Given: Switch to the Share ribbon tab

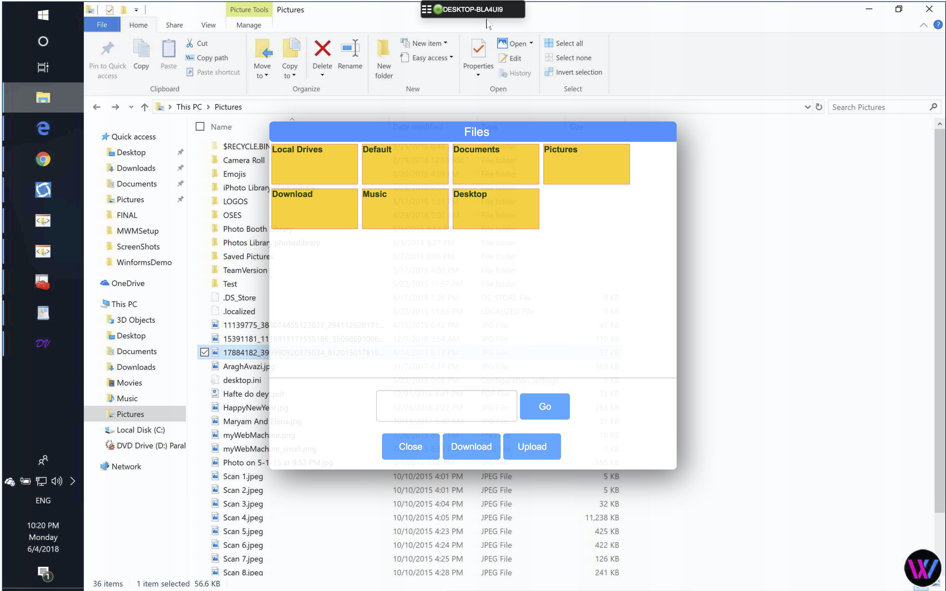Looking at the screenshot, I should click(174, 25).
